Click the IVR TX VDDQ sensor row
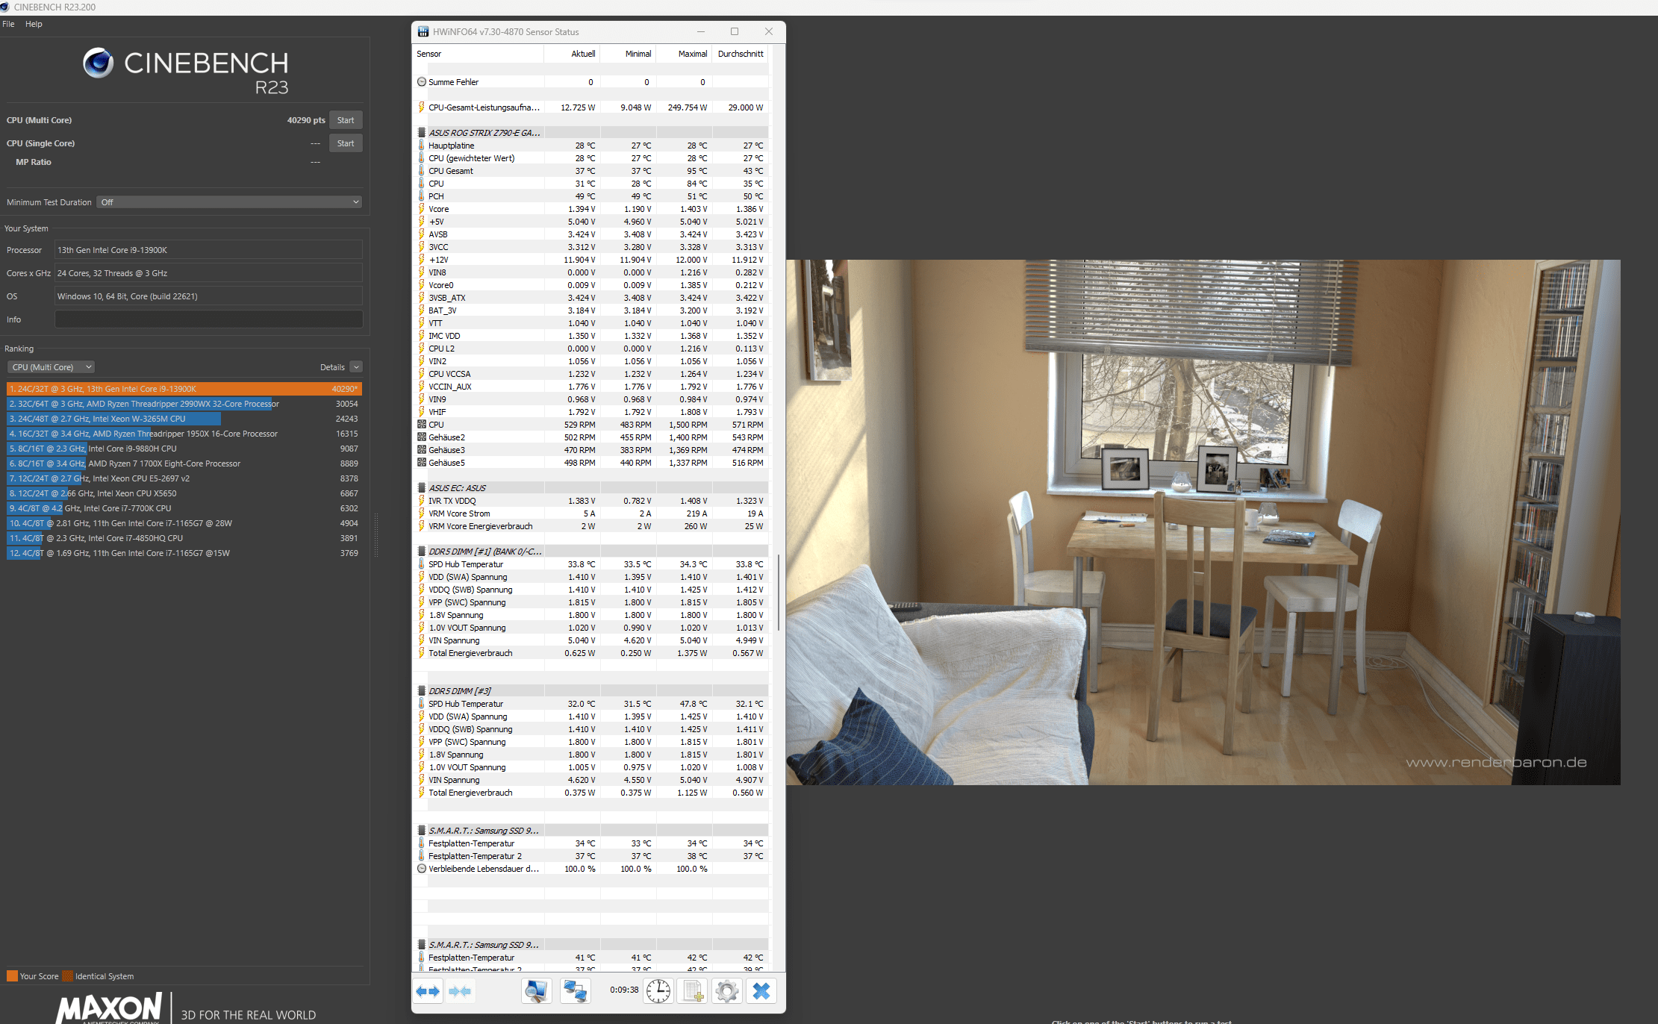Image resolution: width=1658 pixels, height=1024 pixels. coord(590,501)
